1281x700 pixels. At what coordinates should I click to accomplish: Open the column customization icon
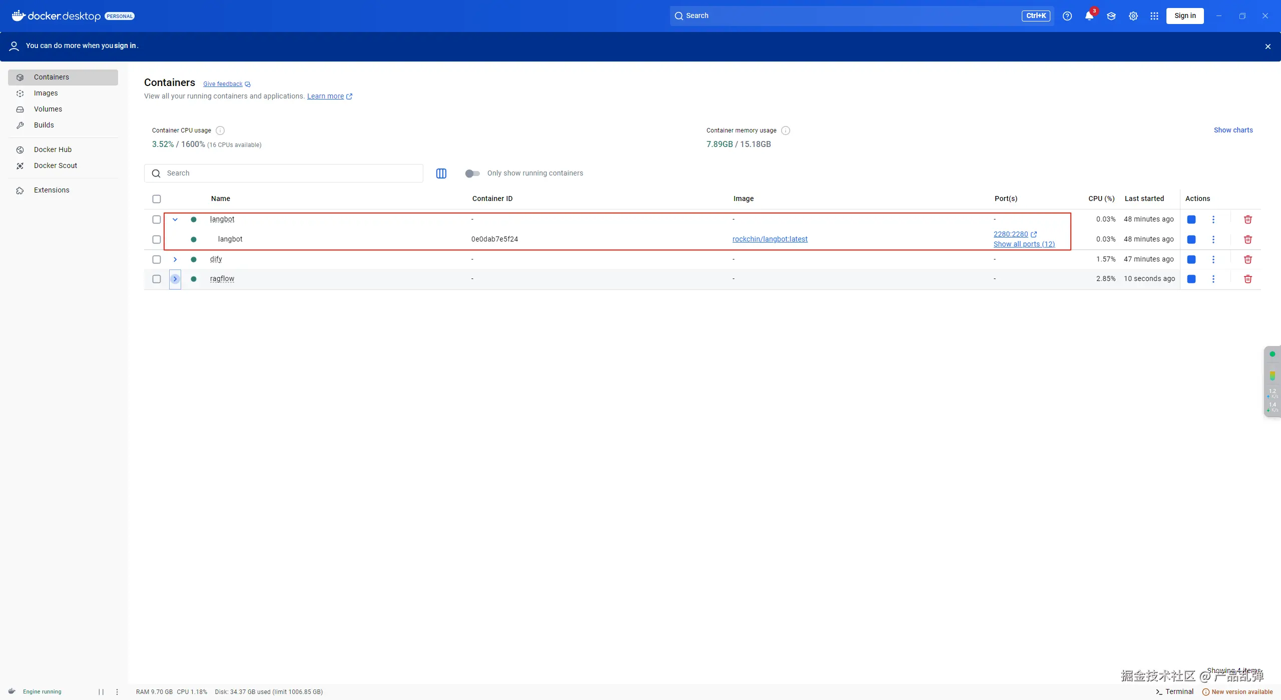click(x=441, y=173)
